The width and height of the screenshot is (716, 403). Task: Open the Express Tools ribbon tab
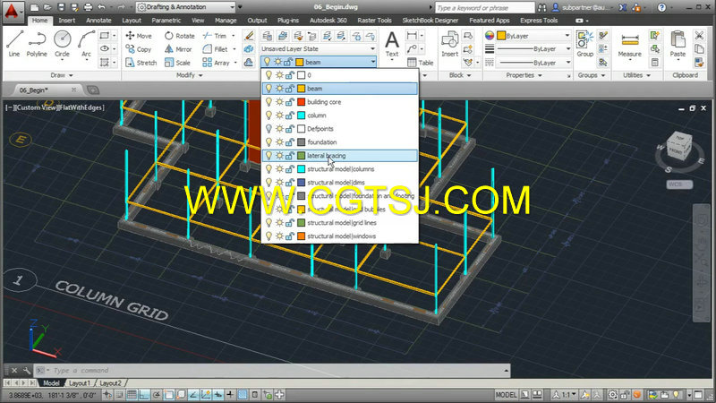[539, 21]
